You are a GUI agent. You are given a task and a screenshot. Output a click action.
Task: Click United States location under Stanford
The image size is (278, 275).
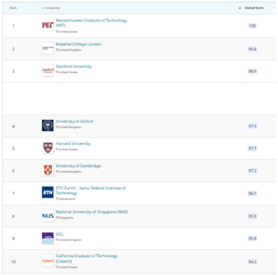(67, 72)
